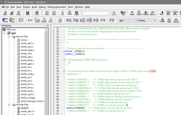
Task: Open the search text combo box dropdown arrow
Action: pos(109,13)
